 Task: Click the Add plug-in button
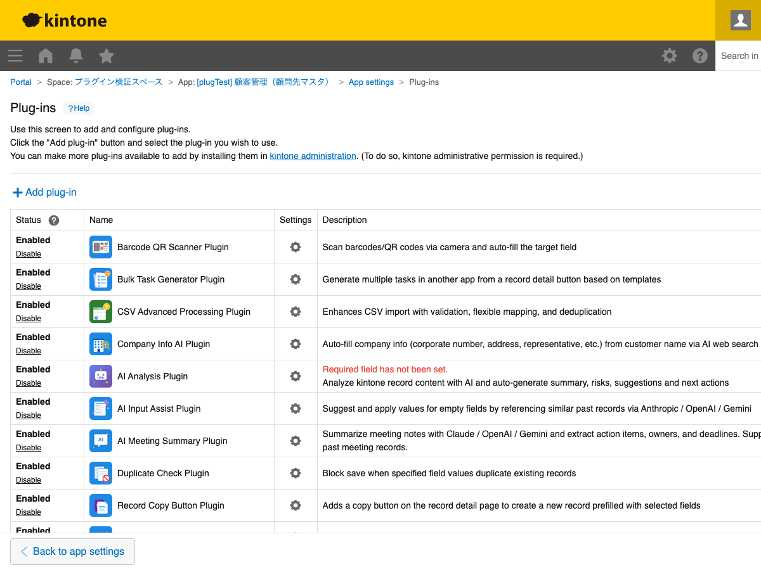pos(44,193)
